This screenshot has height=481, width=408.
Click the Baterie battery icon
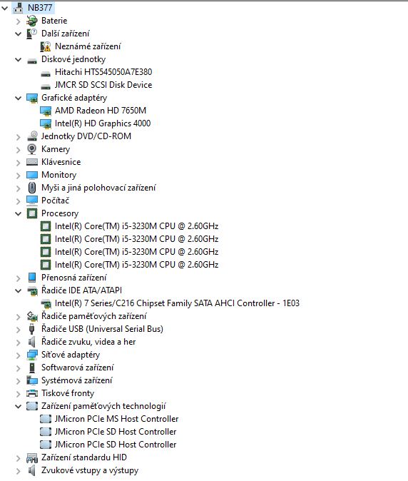point(31,21)
